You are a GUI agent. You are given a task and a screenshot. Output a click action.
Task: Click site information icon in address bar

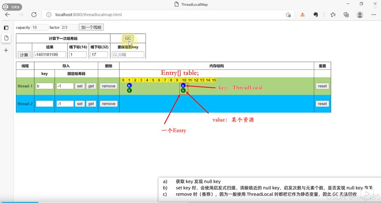pyautogui.click(x=48, y=15)
